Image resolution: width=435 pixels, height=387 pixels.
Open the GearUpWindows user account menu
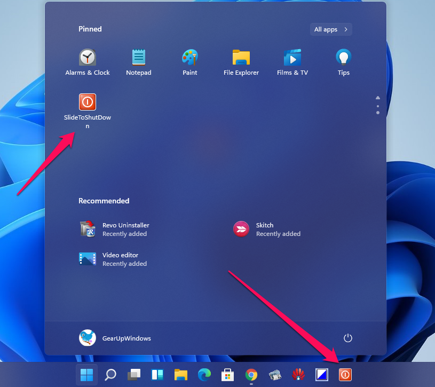115,338
